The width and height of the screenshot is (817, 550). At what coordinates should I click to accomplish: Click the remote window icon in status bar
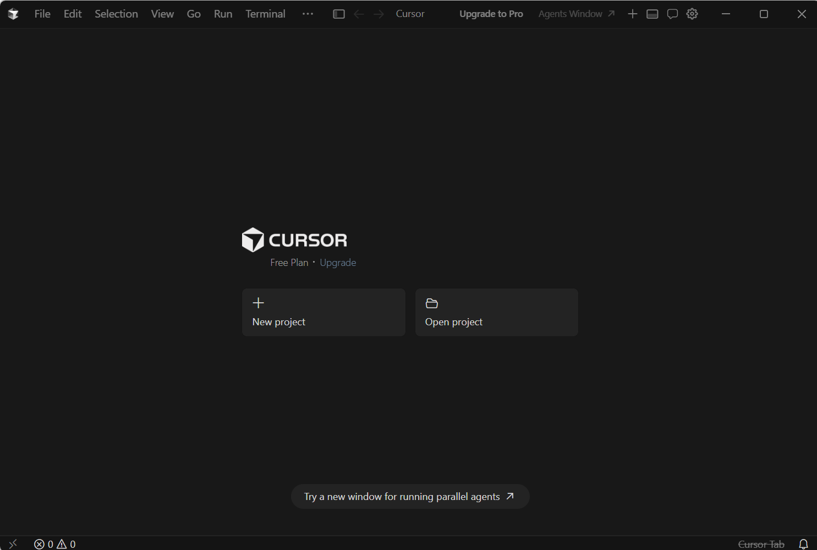[x=13, y=543]
